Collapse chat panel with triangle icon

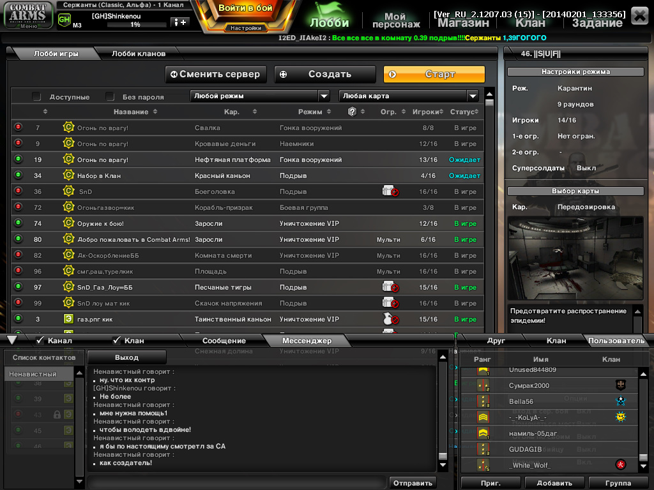(x=12, y=340)
